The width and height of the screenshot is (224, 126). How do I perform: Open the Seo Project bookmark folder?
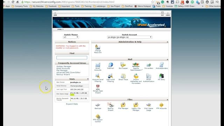click(114, 6)
